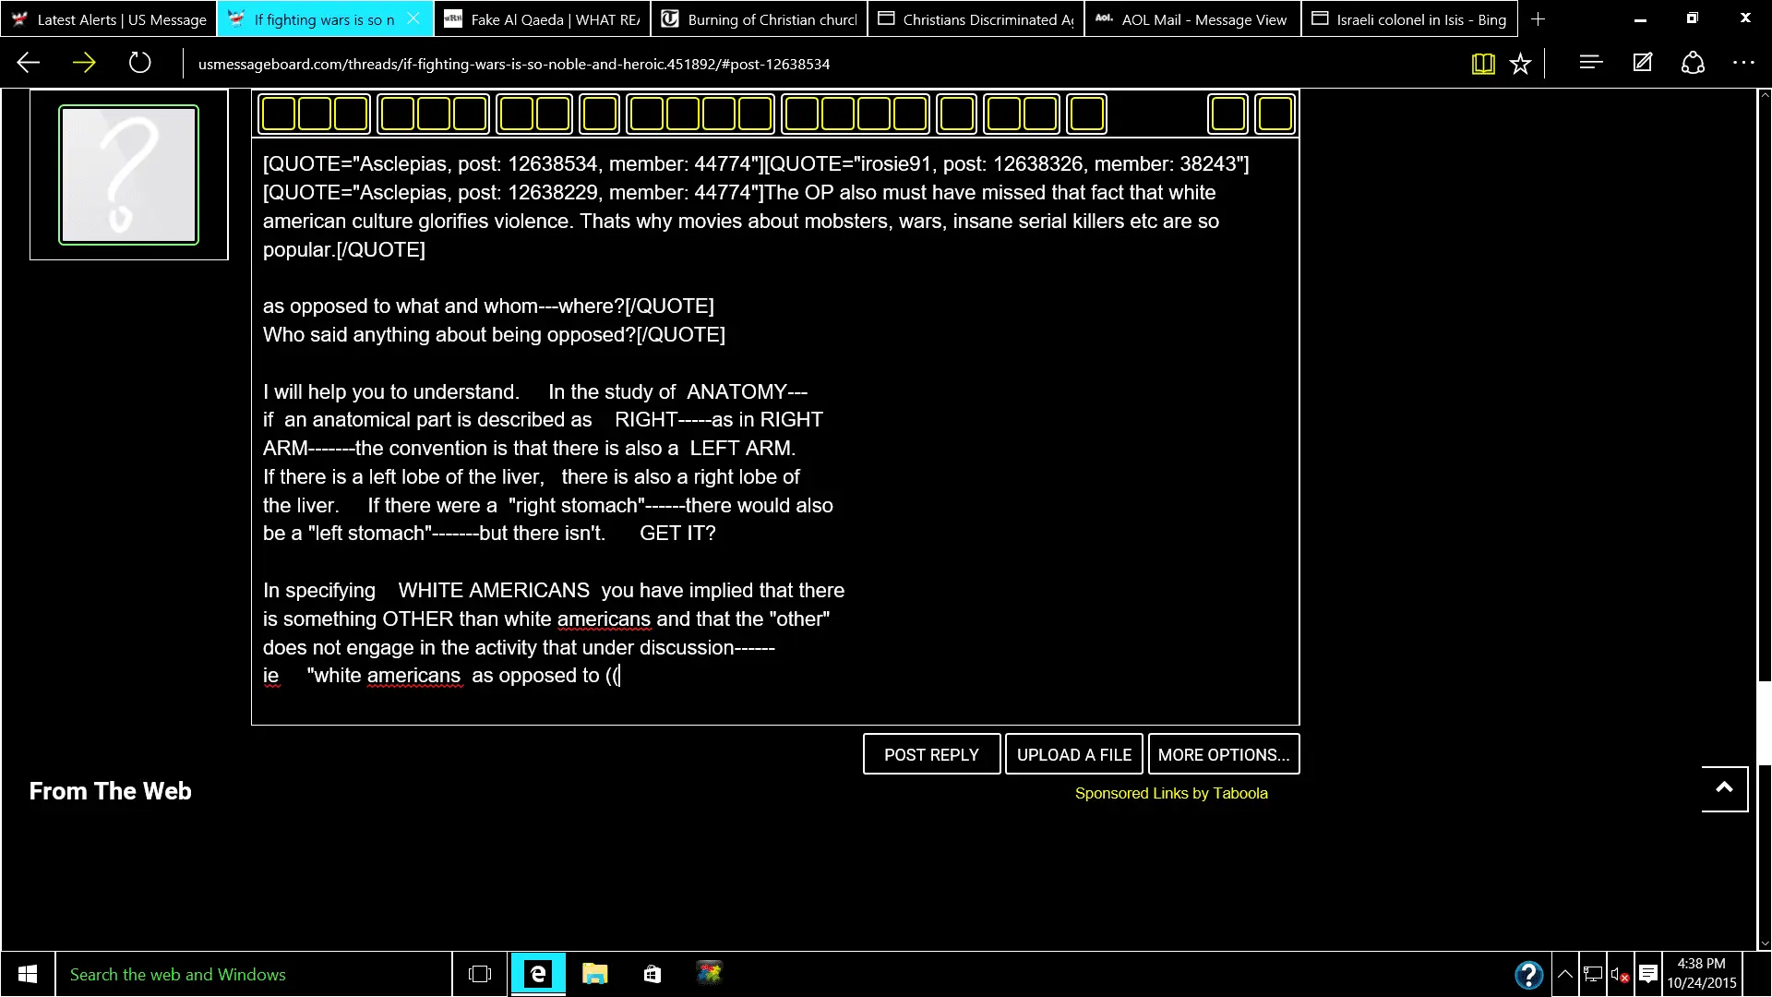Screen dimensions: 1772x997
Task: Click Sponsored Links by Taboola
Action: 1170,793
